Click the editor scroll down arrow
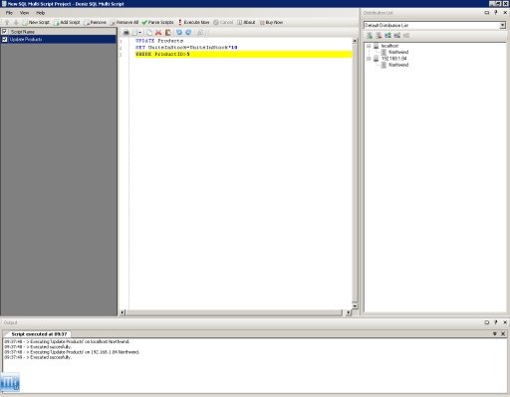The image size is (510, 397). coord(355,305)
